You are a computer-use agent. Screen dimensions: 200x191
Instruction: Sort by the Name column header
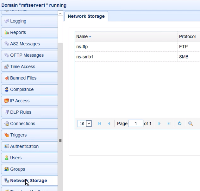pos(82,37)
